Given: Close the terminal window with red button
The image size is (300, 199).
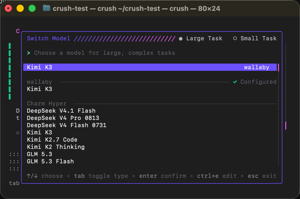Looking at the screenshot, I should click(8, 9).
